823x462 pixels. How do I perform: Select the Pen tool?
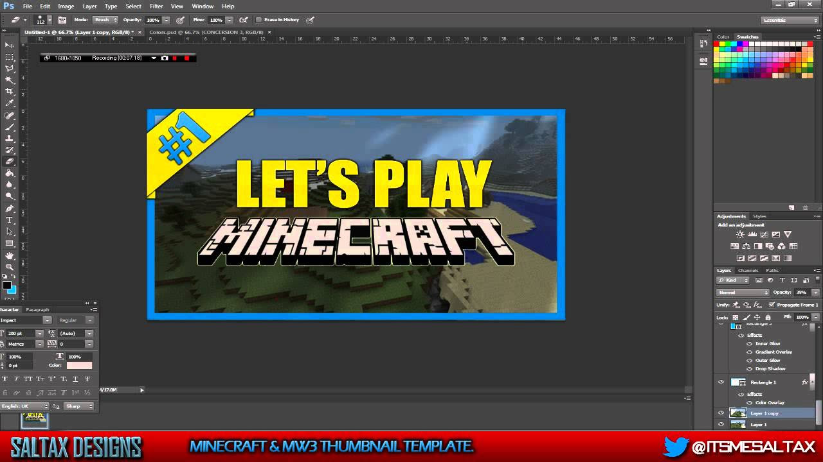tap(10, 209)
